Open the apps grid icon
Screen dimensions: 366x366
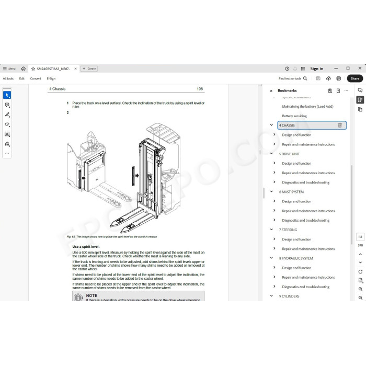tap(303, 68)
